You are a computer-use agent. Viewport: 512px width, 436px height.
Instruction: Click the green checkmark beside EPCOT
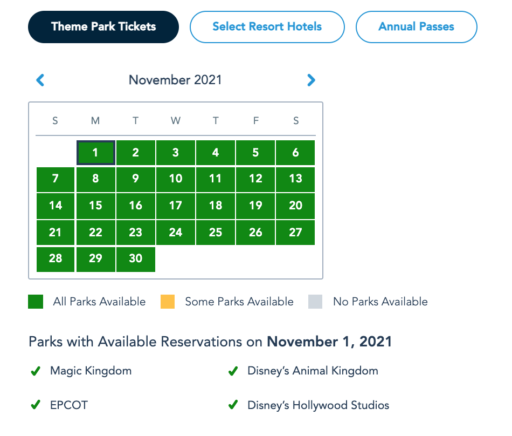[36, 405]
